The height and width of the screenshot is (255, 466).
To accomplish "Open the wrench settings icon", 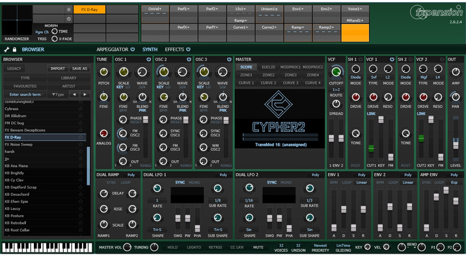I will pyautogui.click(x=7, y=49).
